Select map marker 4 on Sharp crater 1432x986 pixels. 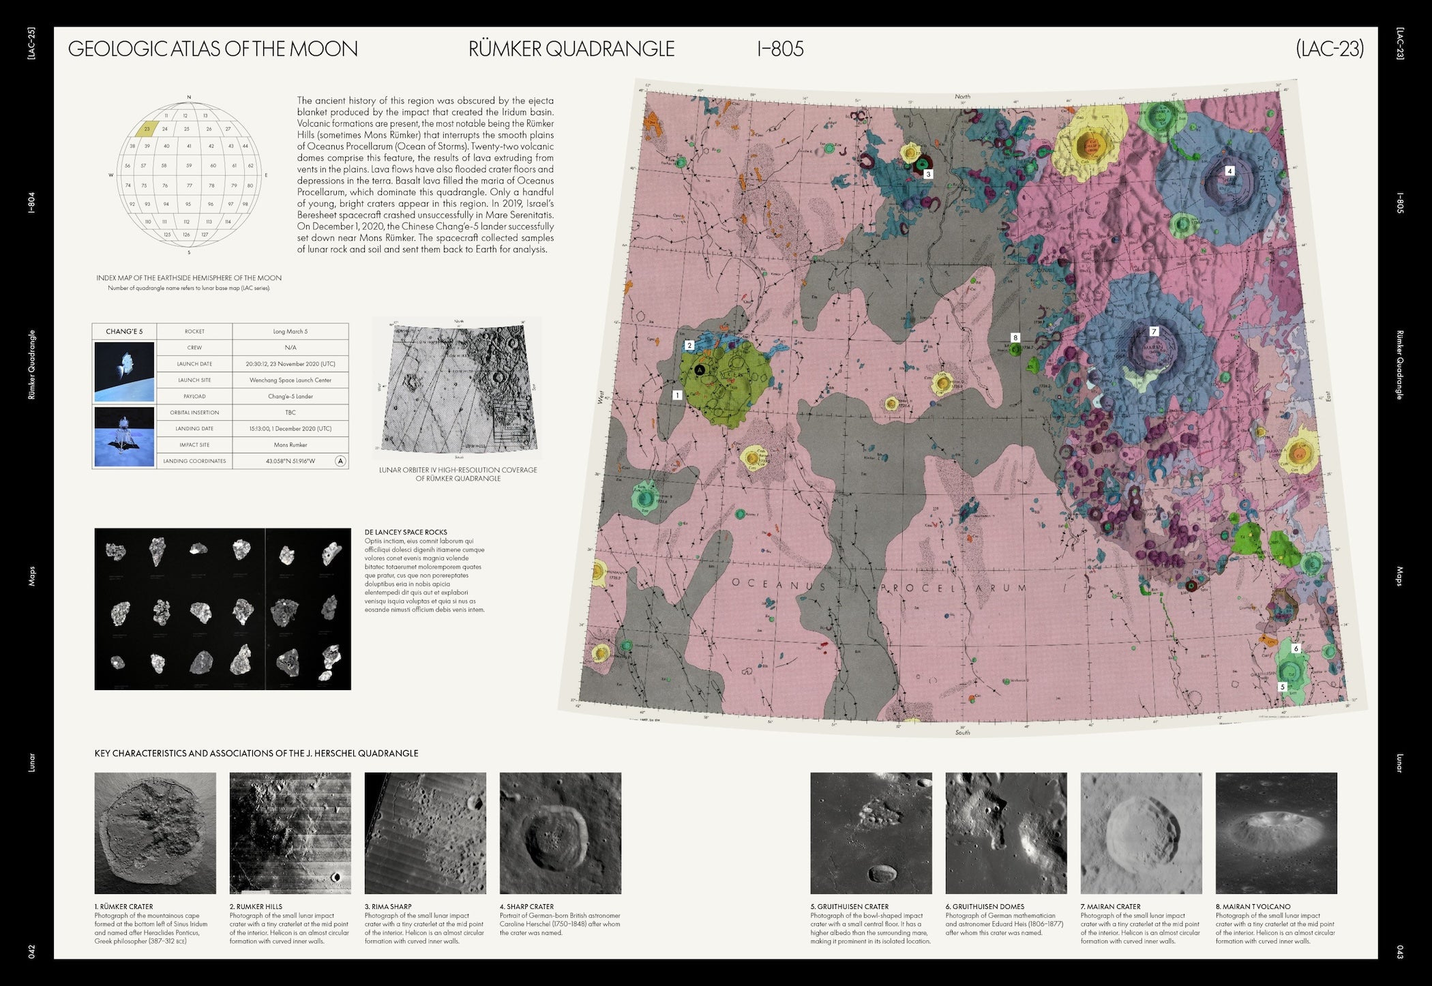1229,171
